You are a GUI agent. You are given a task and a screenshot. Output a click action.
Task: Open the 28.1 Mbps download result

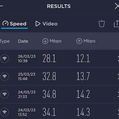tap(49, 58)
